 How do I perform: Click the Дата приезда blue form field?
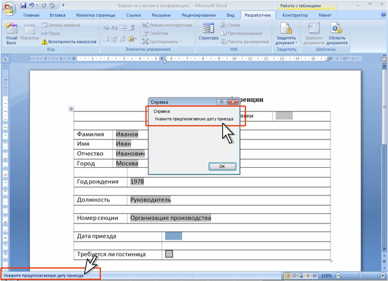point(173,236)
